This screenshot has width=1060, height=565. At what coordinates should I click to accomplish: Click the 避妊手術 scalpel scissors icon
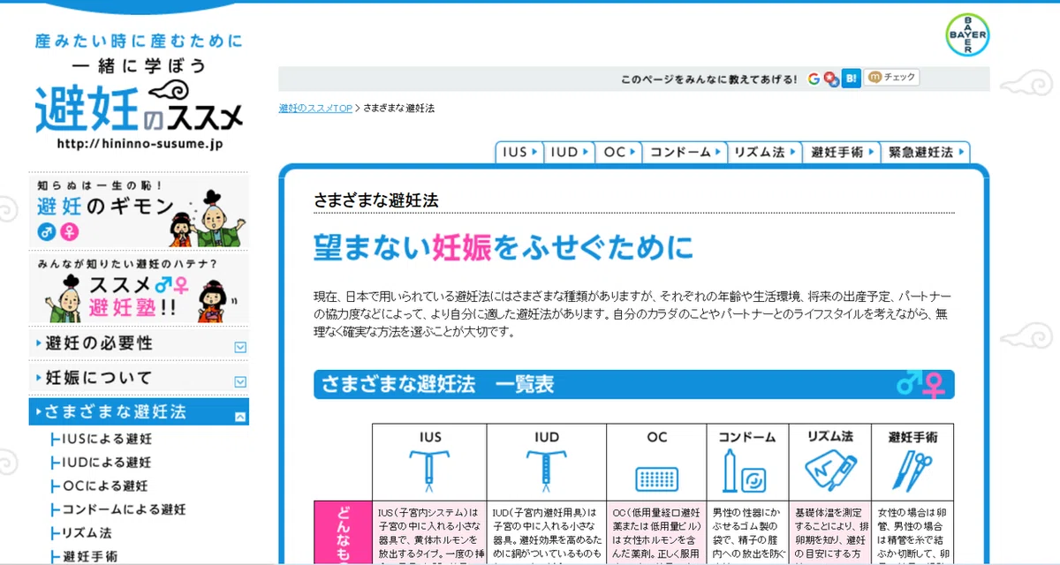[913, 471]
